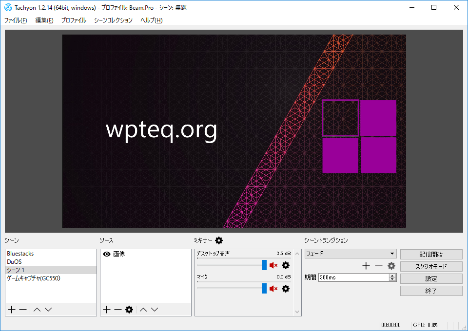
Task: Open the desktop audio gear settings
Action: tap(285, 265)
